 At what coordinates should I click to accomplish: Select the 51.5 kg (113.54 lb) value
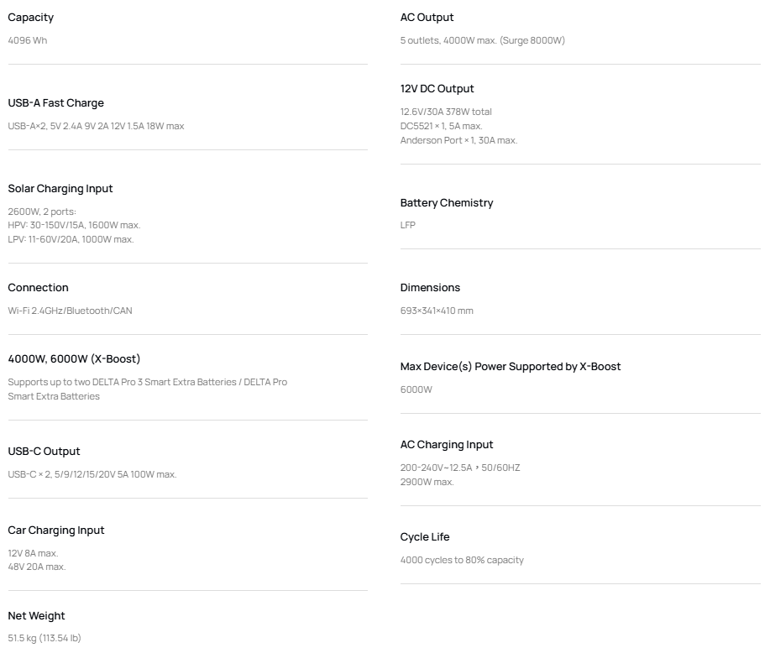45,639
